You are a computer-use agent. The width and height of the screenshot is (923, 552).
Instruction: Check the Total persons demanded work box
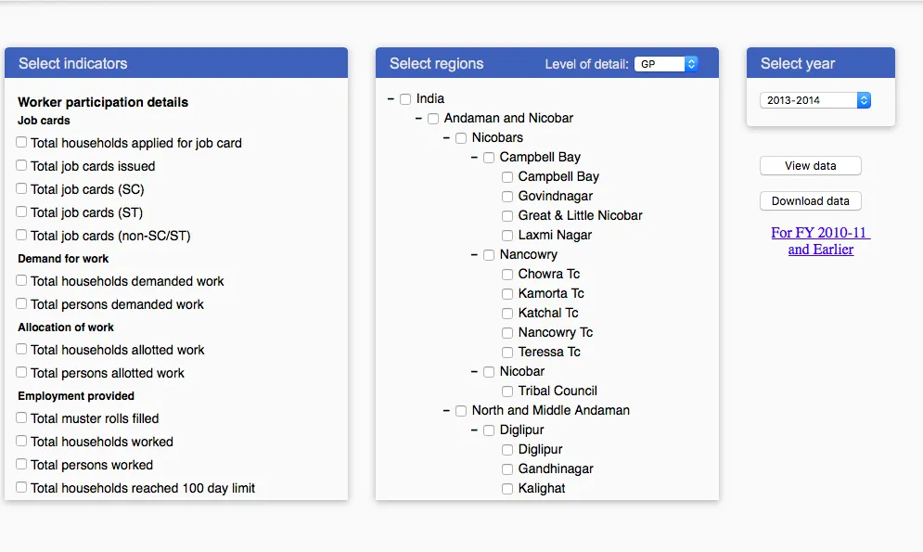pyautogui.click(x=21, y=303)
